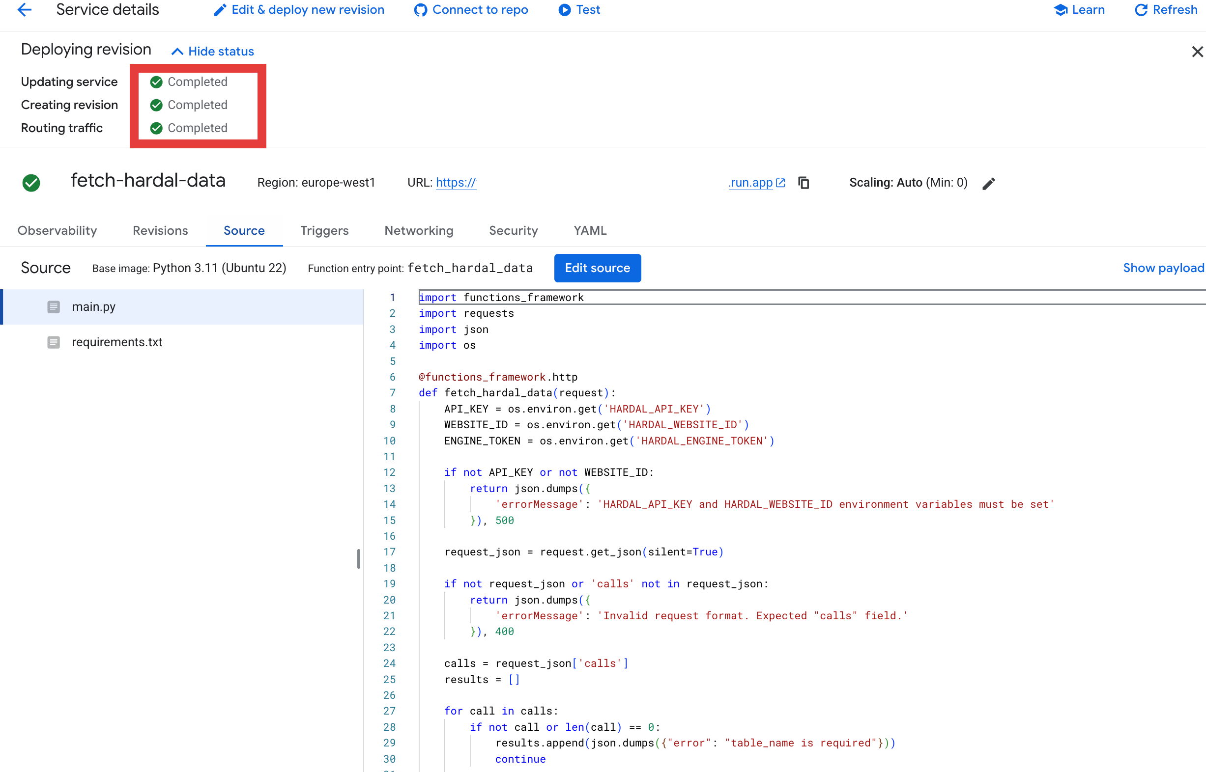Open the Security tab
This screenshot has width=1206, height=772.
tap(513, 231)
